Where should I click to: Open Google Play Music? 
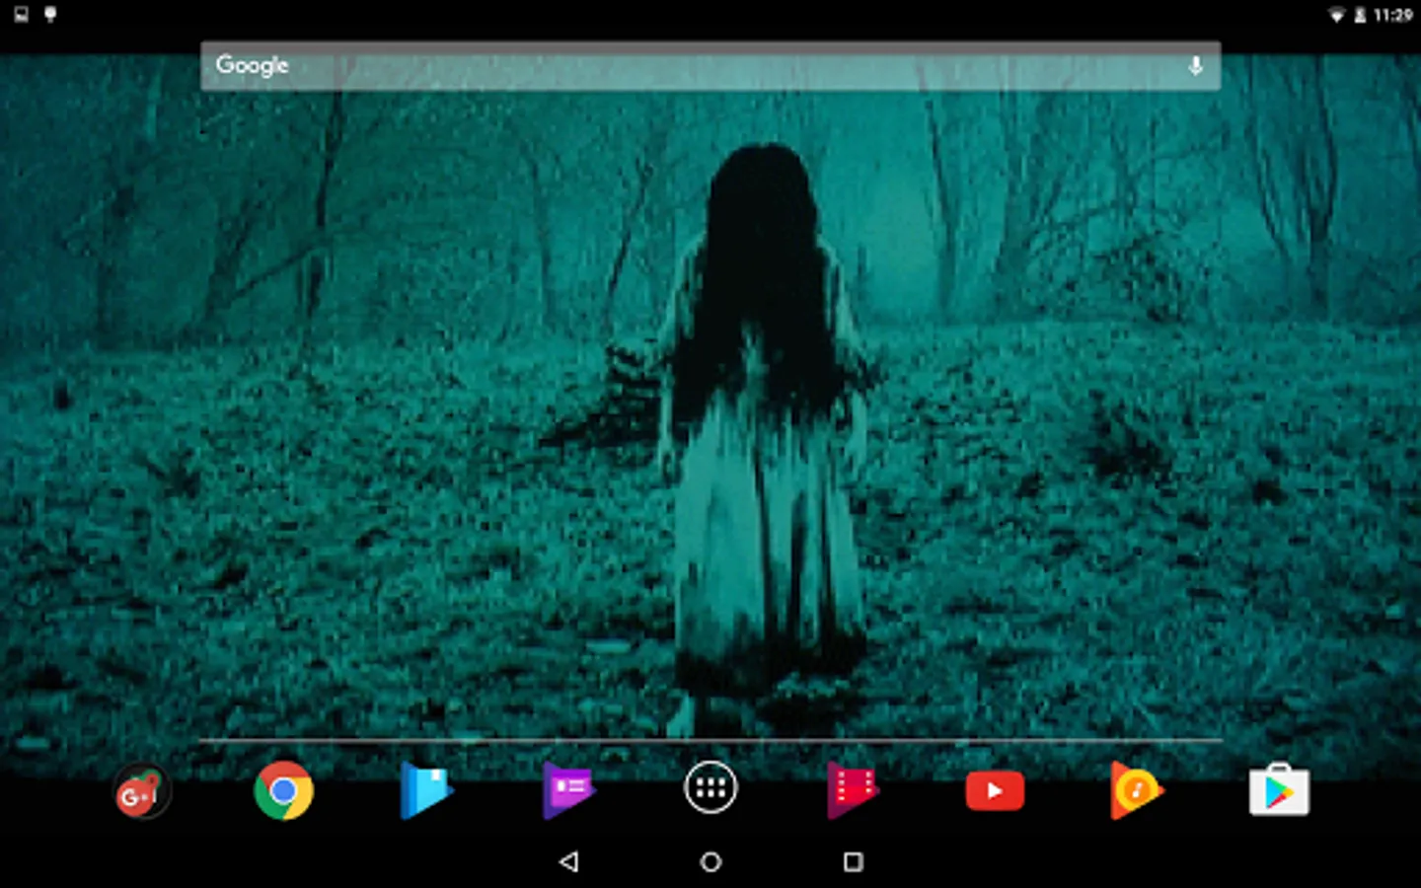[1137, 790]
